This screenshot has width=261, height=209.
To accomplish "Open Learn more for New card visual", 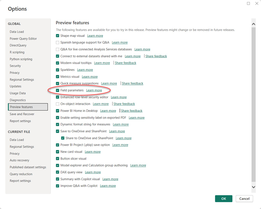I will tap(93, 152).
